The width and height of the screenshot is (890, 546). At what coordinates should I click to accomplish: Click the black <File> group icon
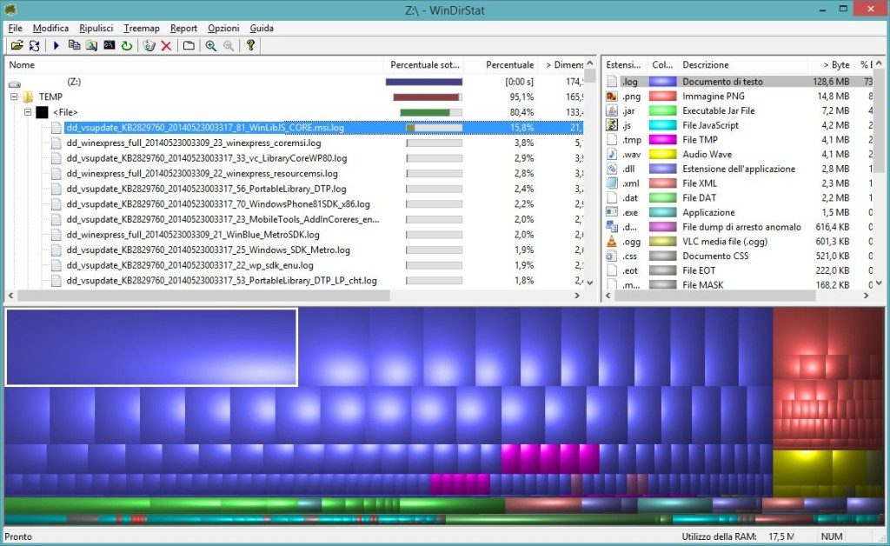(x=42, y=112)
